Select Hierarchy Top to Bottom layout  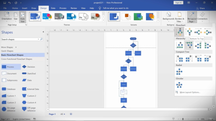click(x=179, y=45)
